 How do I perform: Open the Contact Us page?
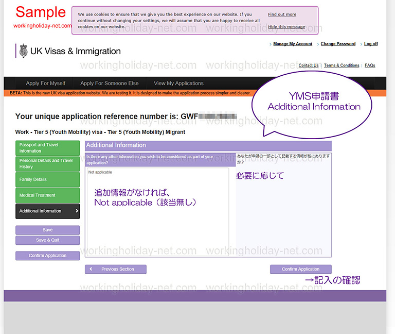click(309, 65)
